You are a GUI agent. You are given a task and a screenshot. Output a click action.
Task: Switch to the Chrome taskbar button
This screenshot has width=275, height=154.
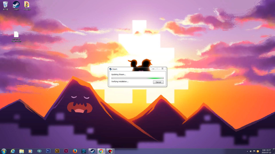101,151
